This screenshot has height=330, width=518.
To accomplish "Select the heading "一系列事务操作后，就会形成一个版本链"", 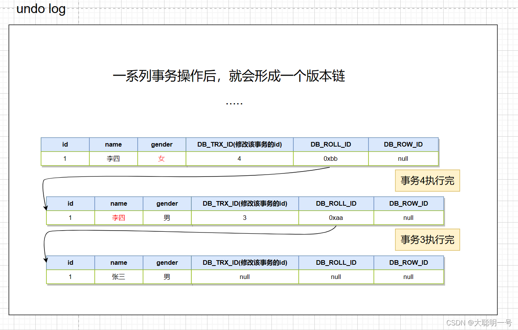I will (229, 76).
